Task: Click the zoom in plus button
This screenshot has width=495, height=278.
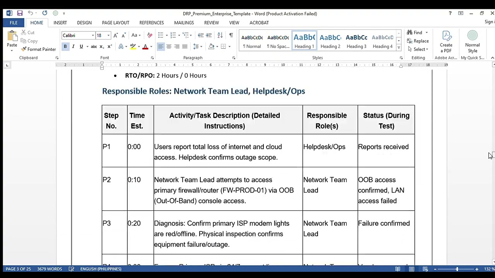Action: coord(477,269)
